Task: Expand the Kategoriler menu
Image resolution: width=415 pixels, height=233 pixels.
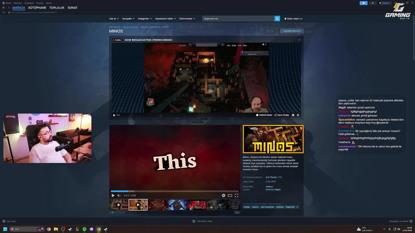Action: click(x=145, y=19)
